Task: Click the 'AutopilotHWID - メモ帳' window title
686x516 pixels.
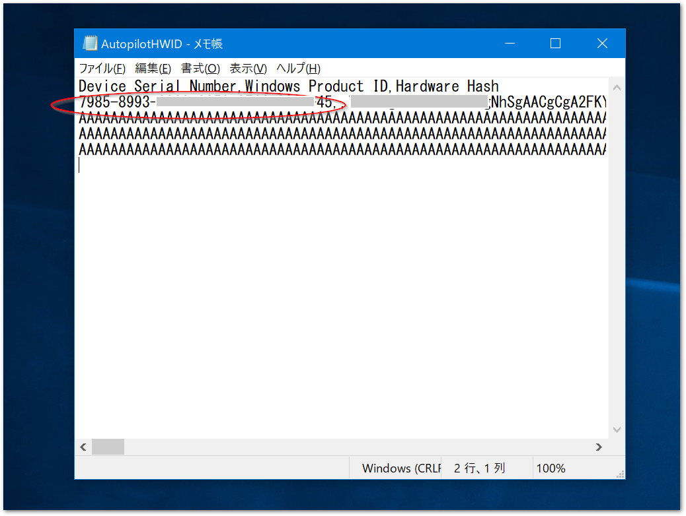Action: (162, 44)
